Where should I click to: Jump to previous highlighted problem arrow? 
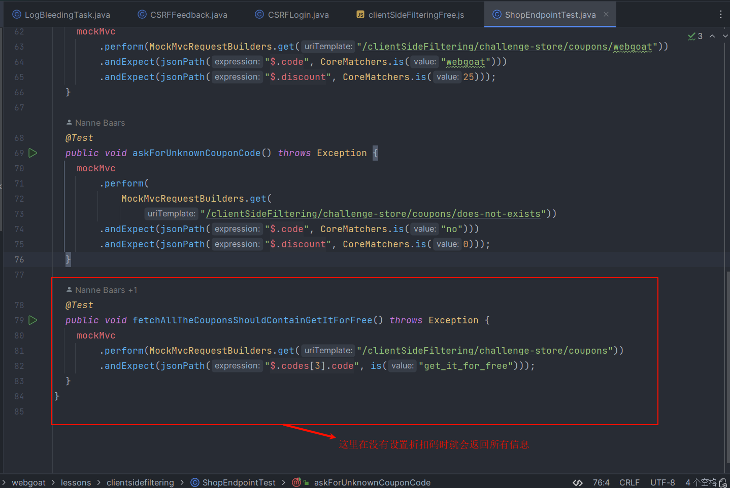712,36
